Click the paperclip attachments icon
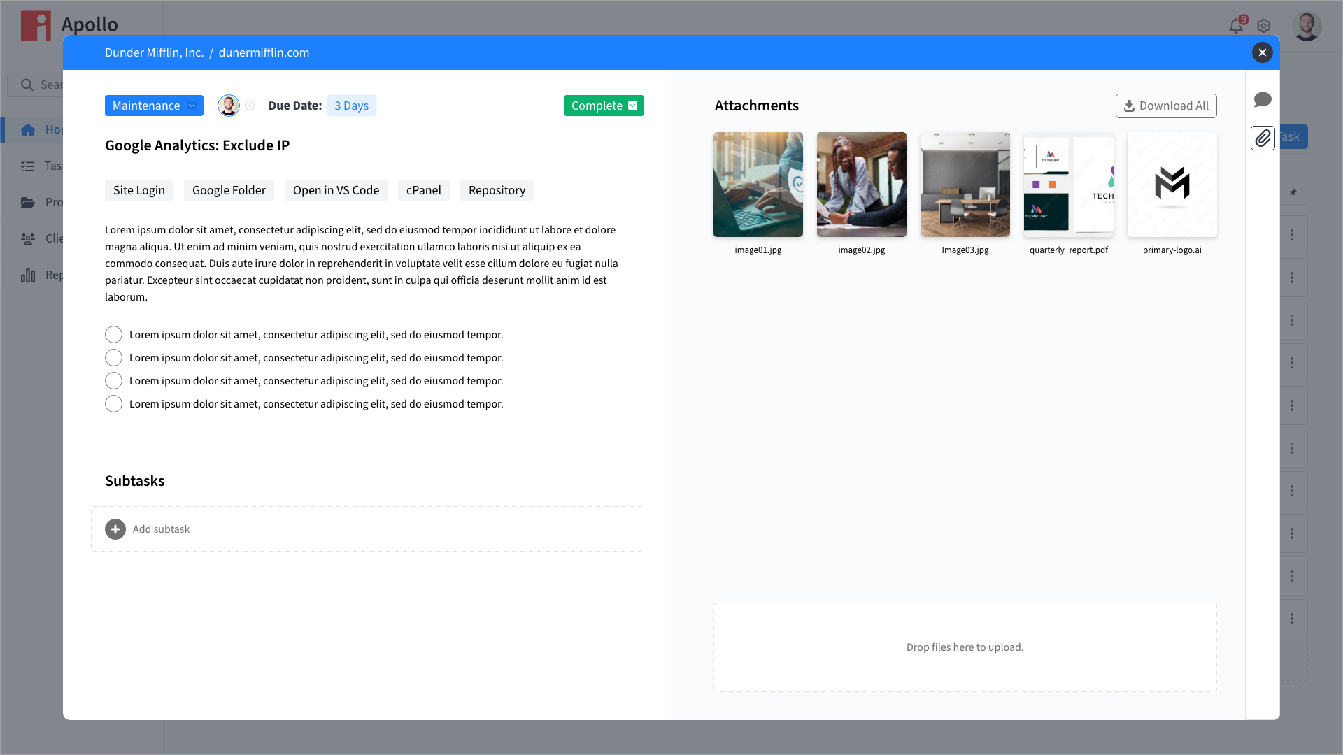Screen dimensions: 1343x755 point(1263,138)
